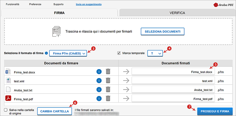Show info for Aruba_test.txt
236x116 pixels.
99,90
